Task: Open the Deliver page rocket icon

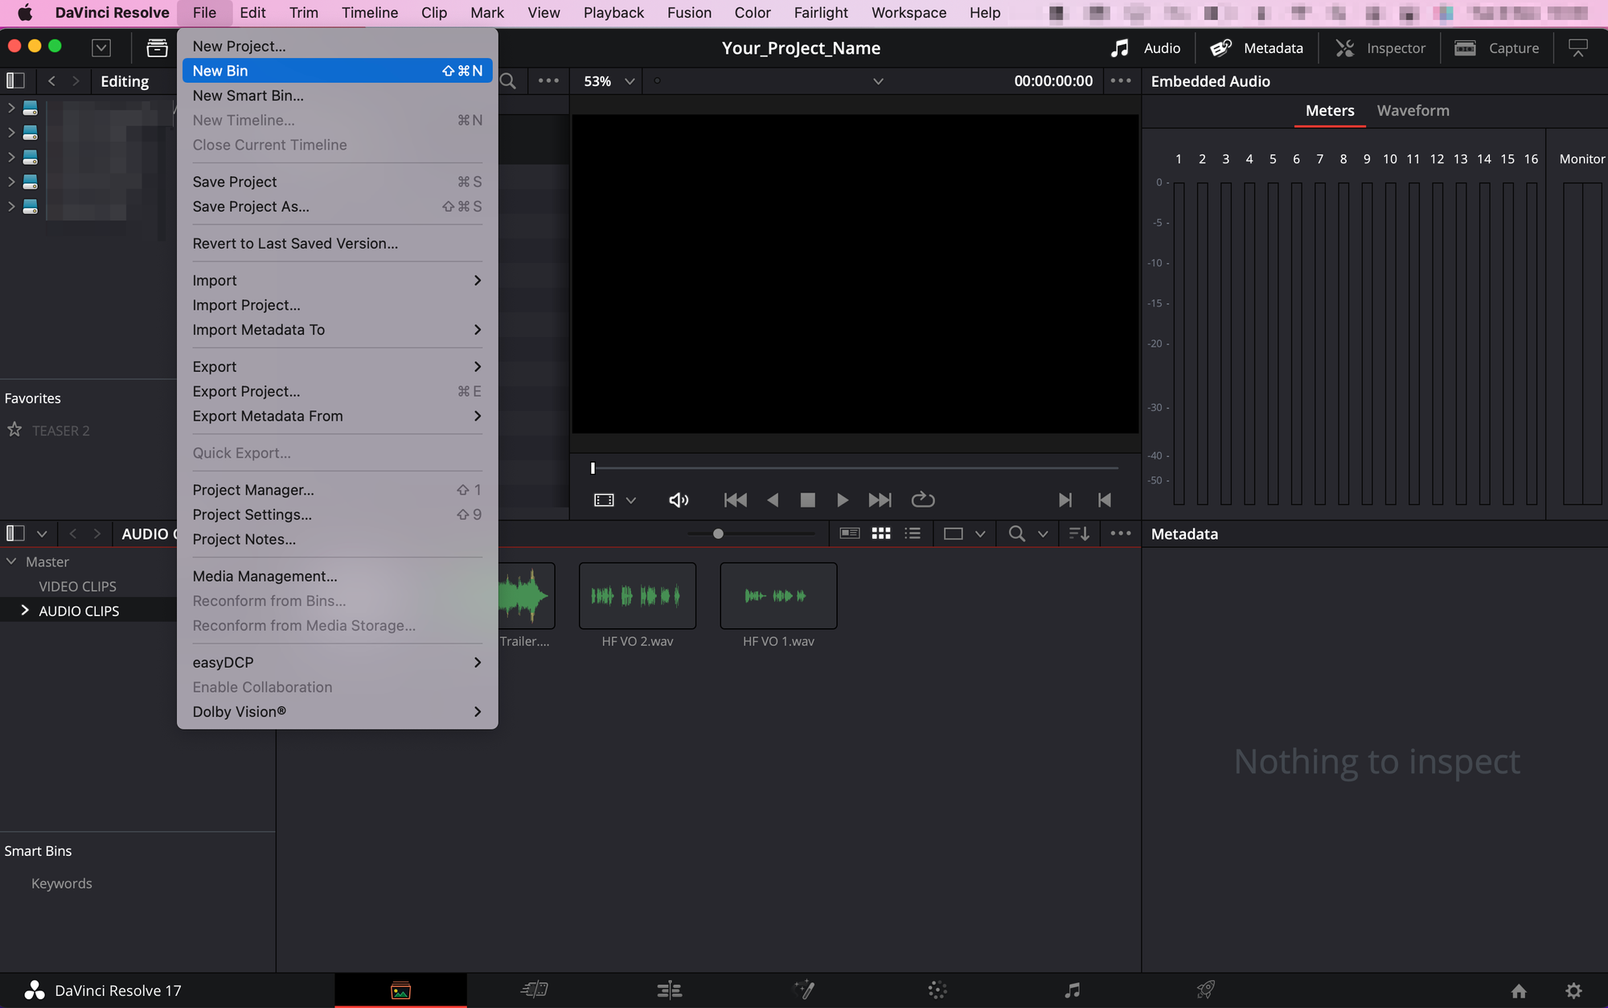Action: tap(1205, 990)
